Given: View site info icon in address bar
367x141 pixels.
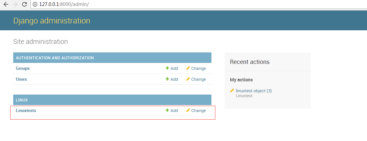Looking at the screenshot, I should click(35, 4).
